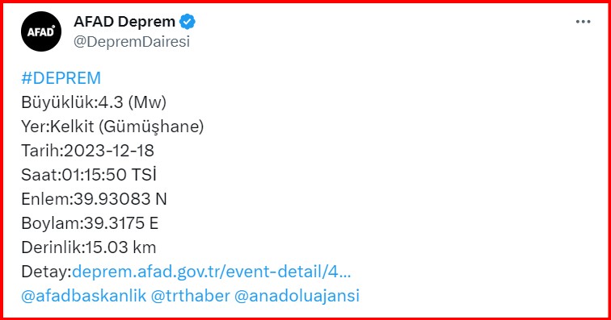Click the Detay: label text
Viewport: 611px width, 320px height.
pos(46,272)
